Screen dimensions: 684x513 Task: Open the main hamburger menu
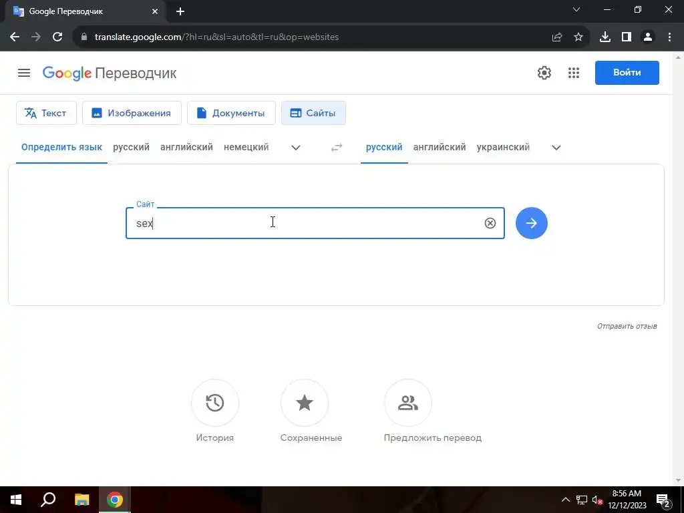pyautogui.click(x=24, y=73)
